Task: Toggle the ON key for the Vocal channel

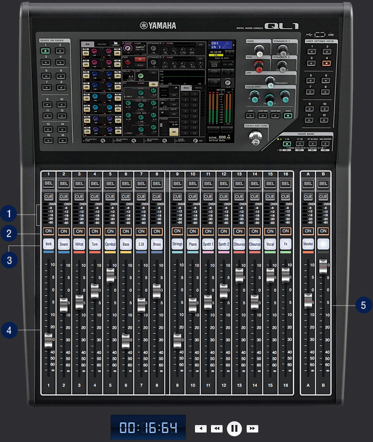Action: (270, 232)
